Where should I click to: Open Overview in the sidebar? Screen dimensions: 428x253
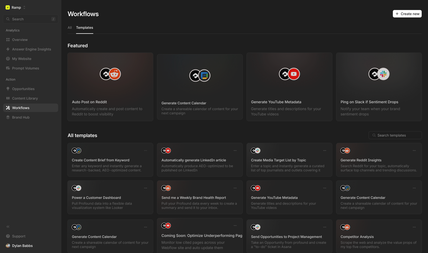(31, 40)
